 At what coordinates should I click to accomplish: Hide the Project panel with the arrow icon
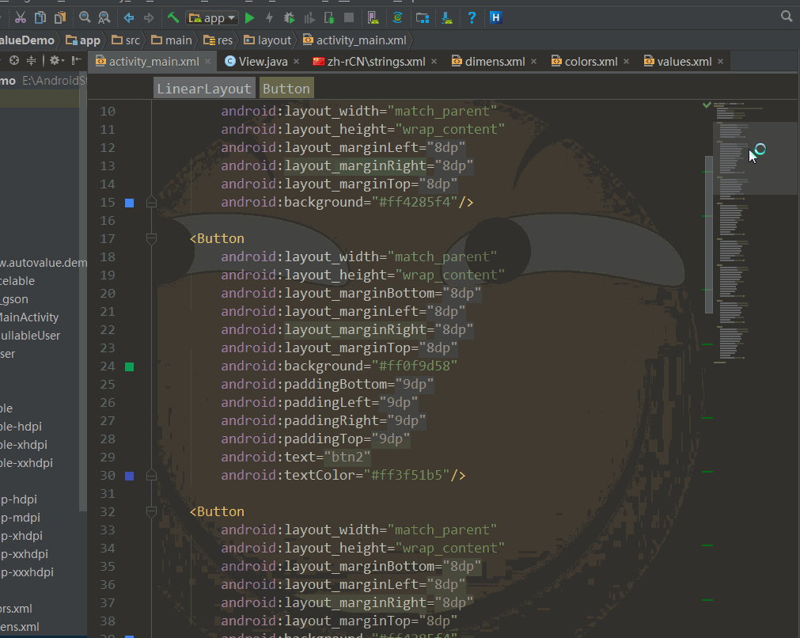pos(77,61)
